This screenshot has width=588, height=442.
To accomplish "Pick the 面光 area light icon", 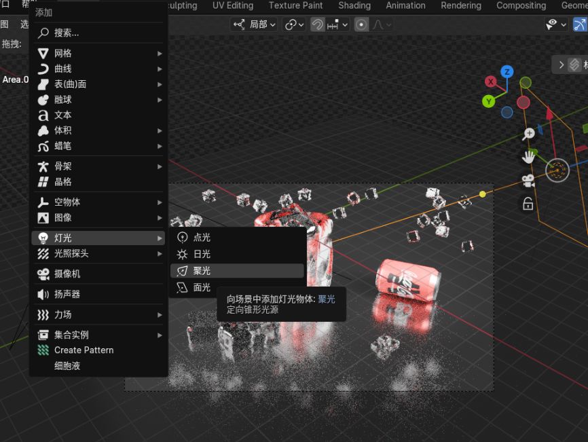I will click(182, 288).
